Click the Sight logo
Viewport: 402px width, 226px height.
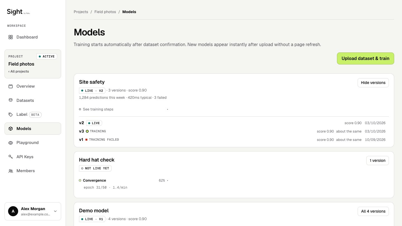coord(18,12)
